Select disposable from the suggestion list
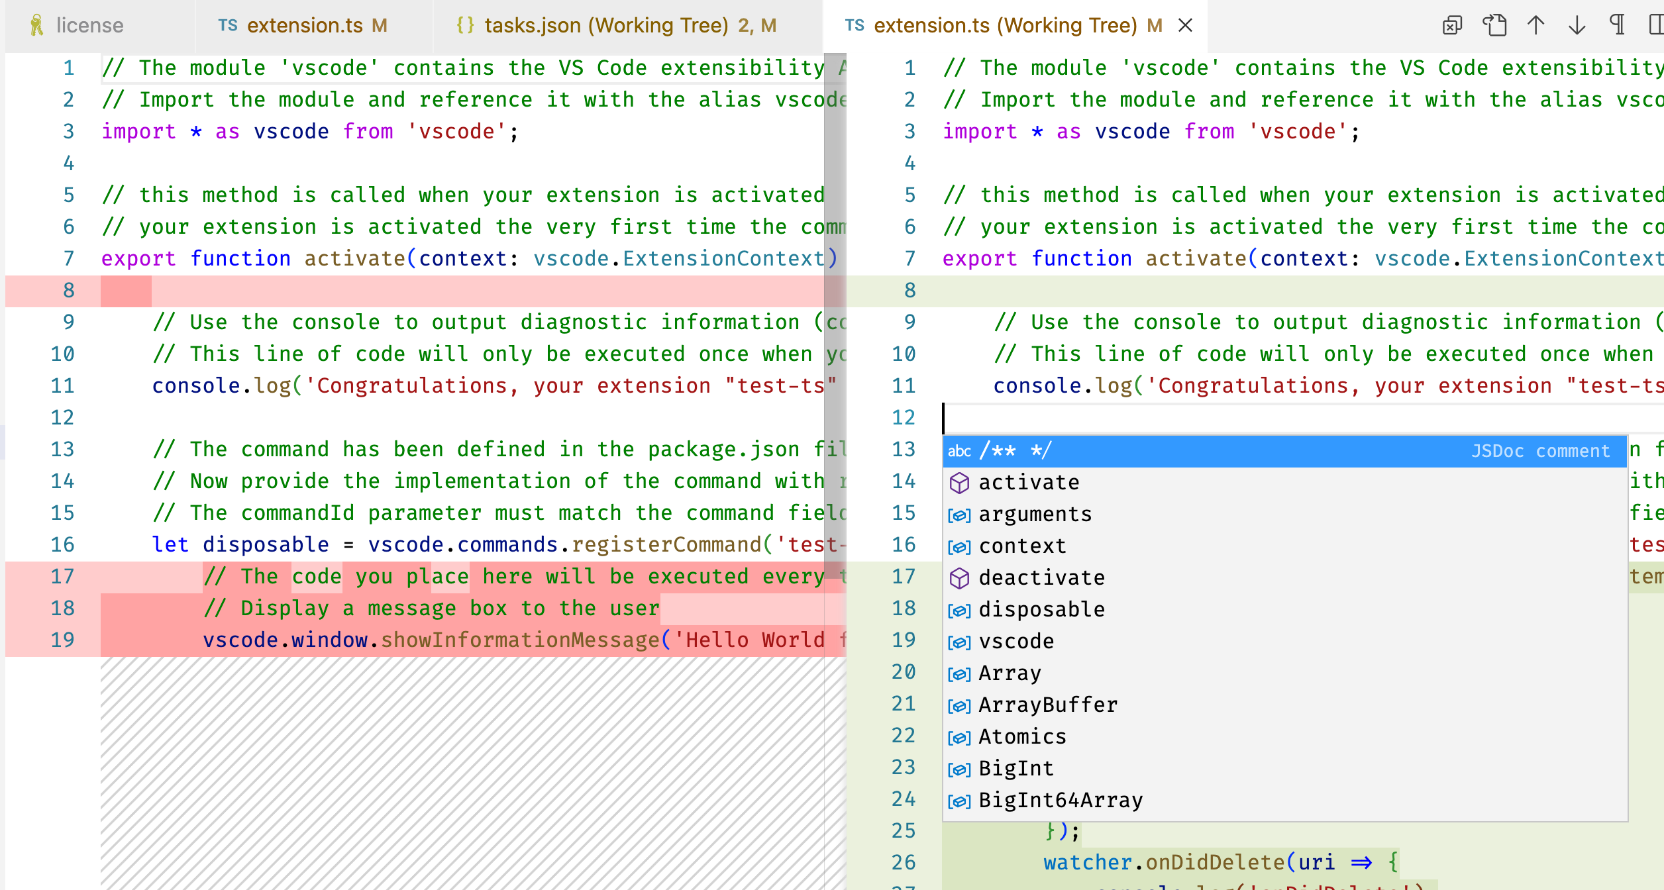This screenshot has height=890, width=1664. tap(1041, 609)
